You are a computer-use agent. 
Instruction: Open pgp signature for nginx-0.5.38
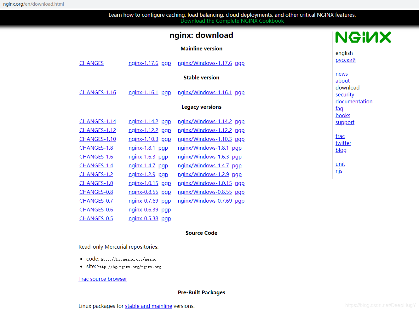(x=166, y=218)
